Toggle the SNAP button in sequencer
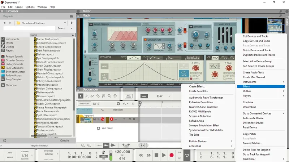 click(x=144, y=96)
